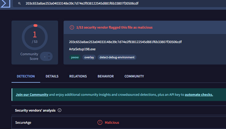
Task: Open the COMMUNITY tab
Action: point(134,76)
